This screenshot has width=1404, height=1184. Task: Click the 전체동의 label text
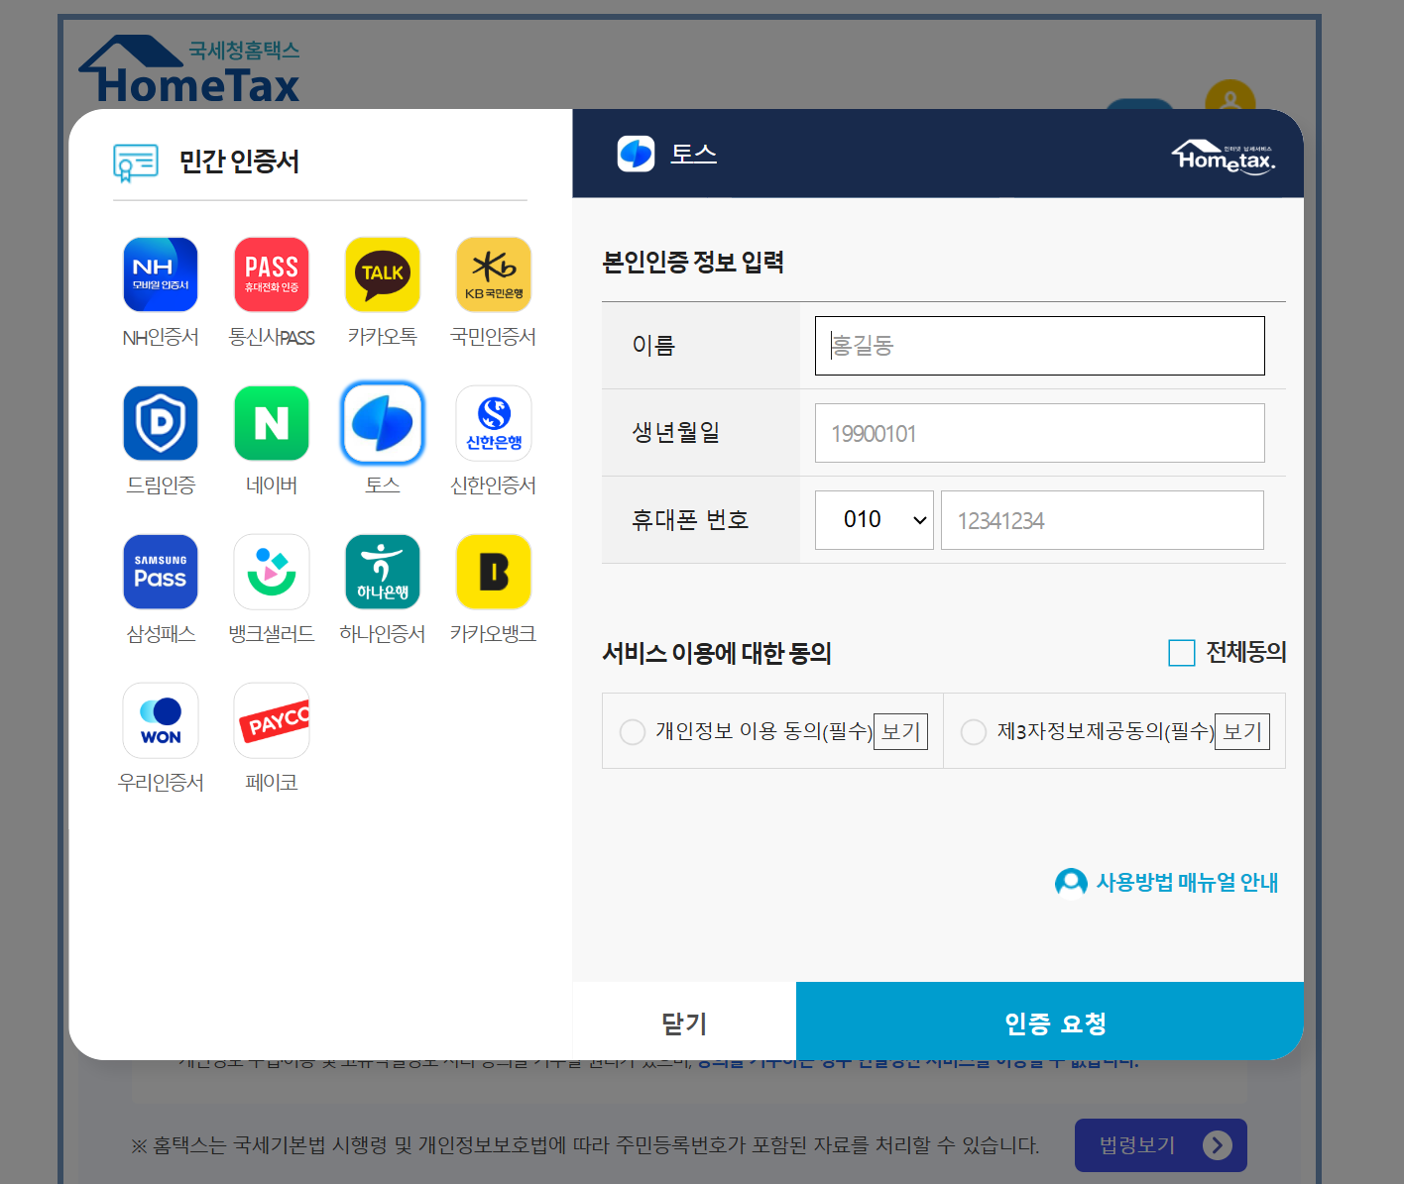click(1246, 652)
